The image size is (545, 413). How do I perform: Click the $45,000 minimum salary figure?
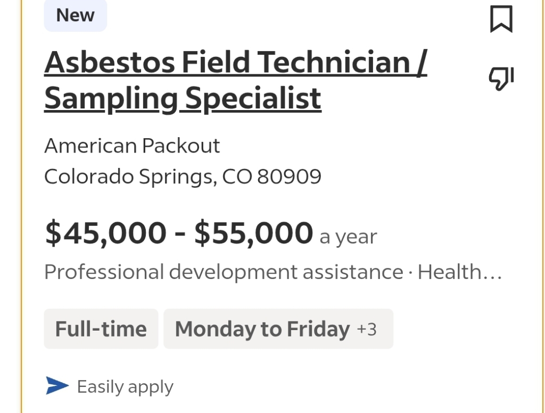[106, 232]
